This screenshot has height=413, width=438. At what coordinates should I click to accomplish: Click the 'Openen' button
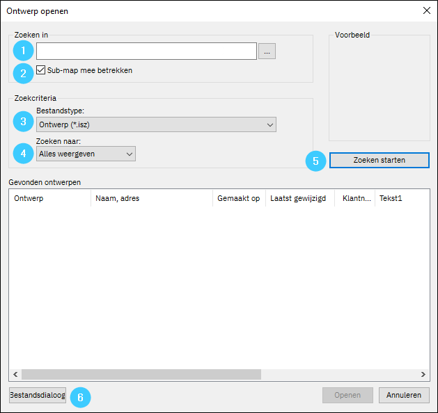[347, 395]
